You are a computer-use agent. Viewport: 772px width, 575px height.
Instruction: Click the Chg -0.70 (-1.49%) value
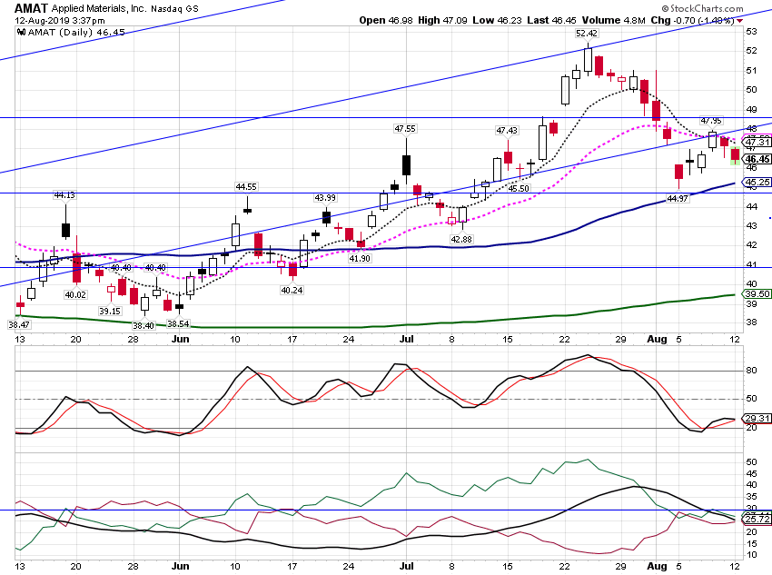tap(692, 20)
